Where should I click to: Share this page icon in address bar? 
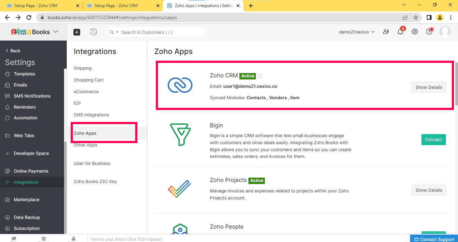(x=405, y=17)
